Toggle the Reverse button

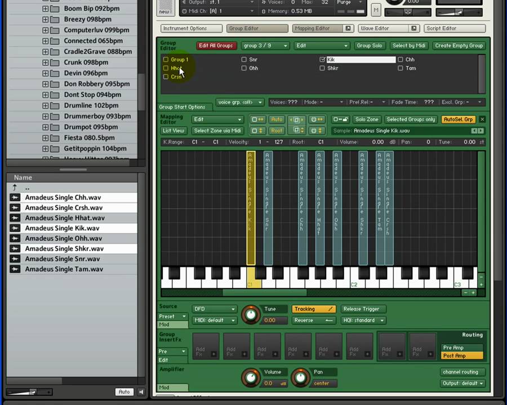tap(314, 321)
